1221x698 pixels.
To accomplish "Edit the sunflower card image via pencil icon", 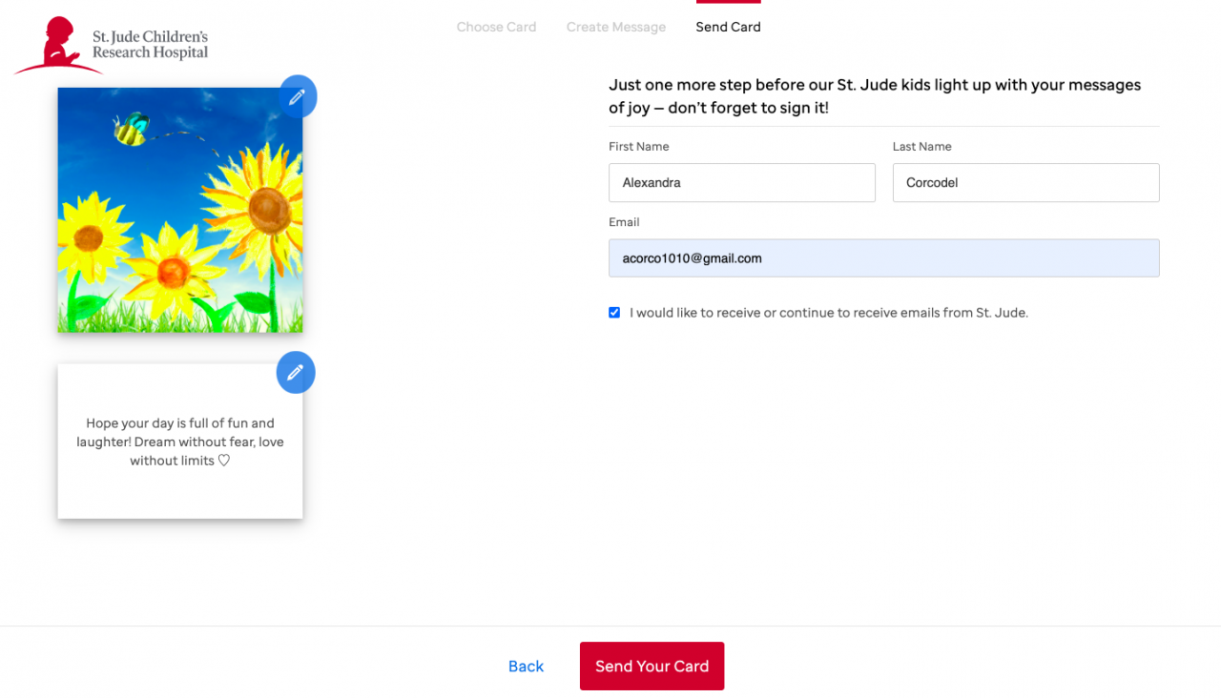I will tap(297, 96).
